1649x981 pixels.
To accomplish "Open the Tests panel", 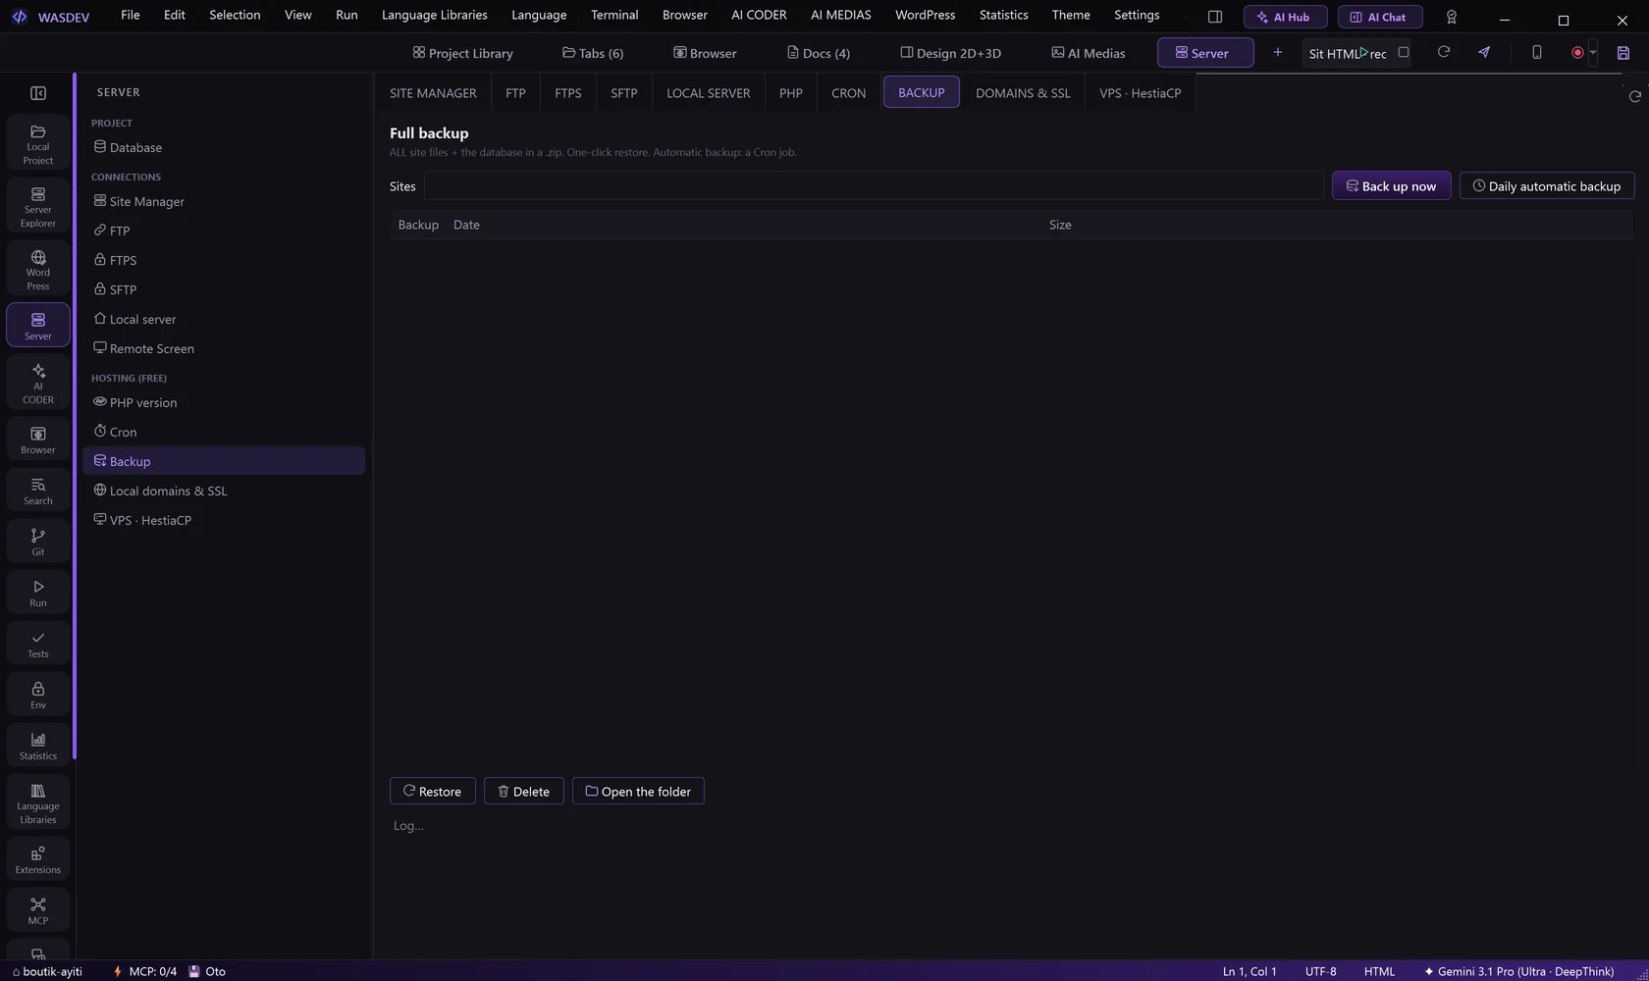I will [x=38, y=645].
